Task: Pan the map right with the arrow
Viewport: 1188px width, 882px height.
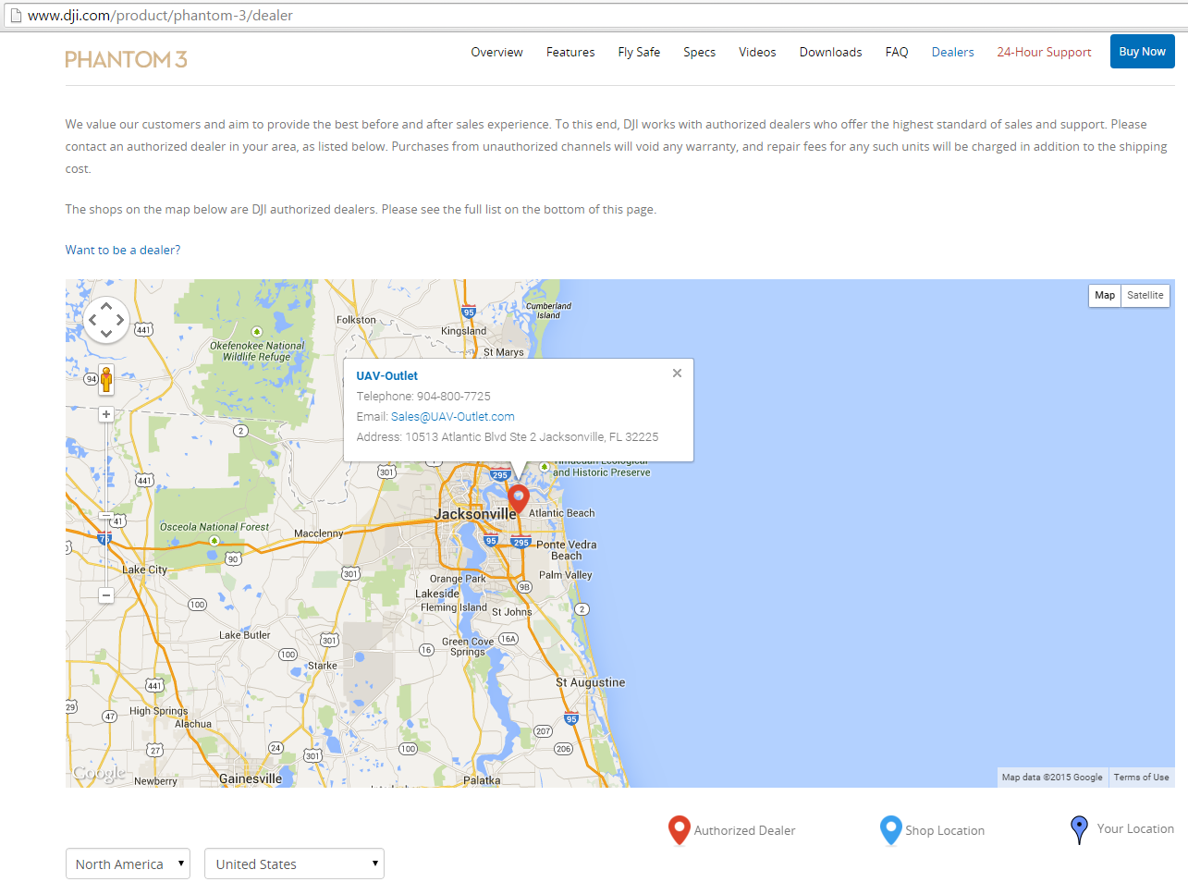Action: 120,320
